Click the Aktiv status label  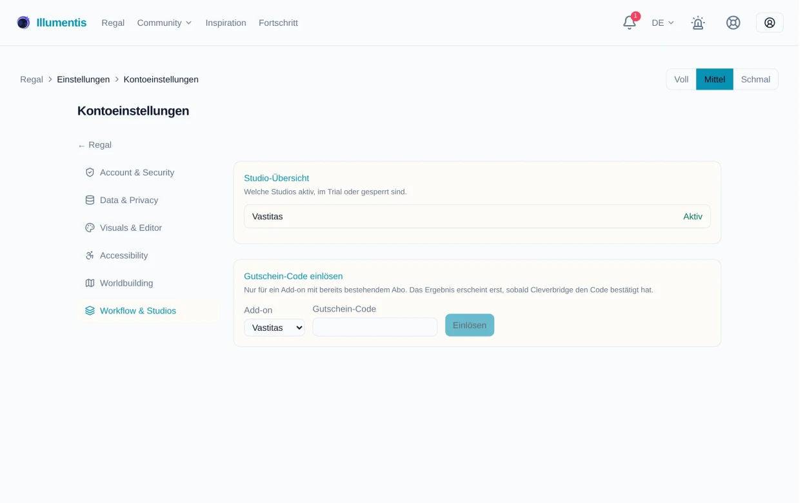click(x=693, y=217)
